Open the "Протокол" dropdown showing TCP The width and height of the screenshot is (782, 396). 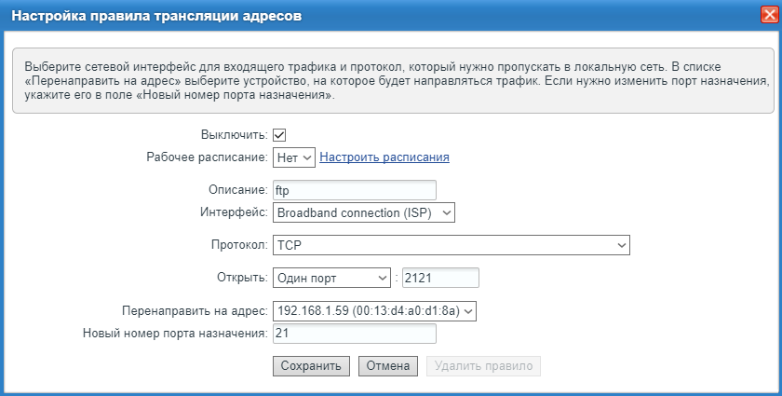click(x=452, y=245)
